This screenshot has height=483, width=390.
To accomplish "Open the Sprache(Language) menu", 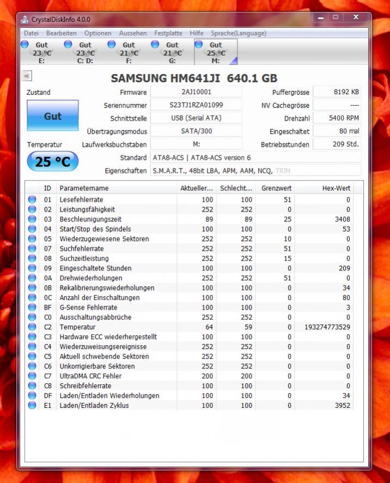I will coord(238,33).
